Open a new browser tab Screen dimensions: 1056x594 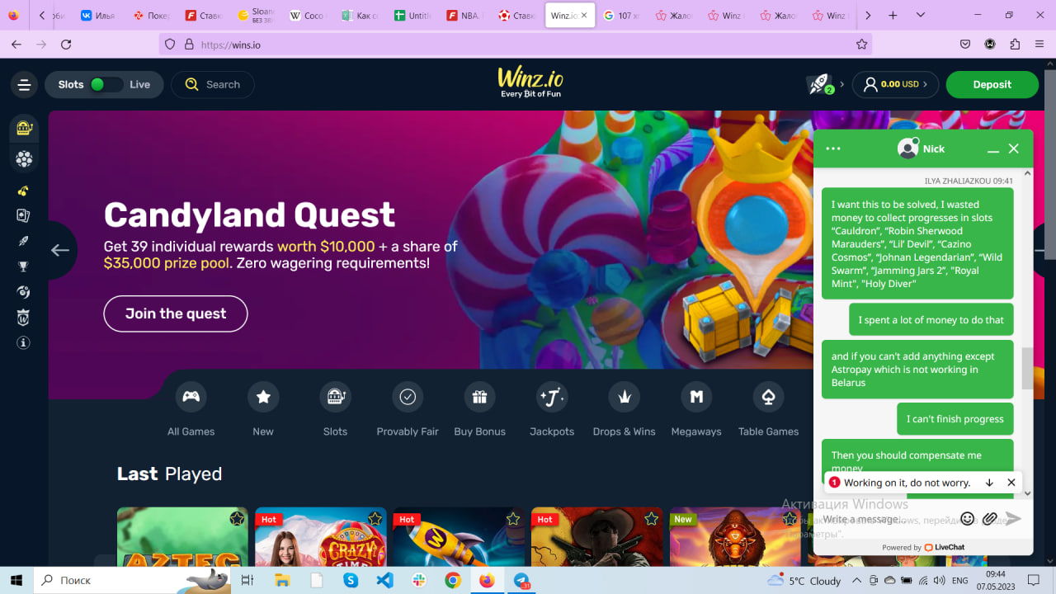pyautogui.click(x=893, y=16)
